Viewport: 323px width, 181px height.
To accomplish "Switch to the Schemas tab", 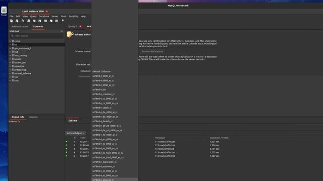I will (38, 27).
